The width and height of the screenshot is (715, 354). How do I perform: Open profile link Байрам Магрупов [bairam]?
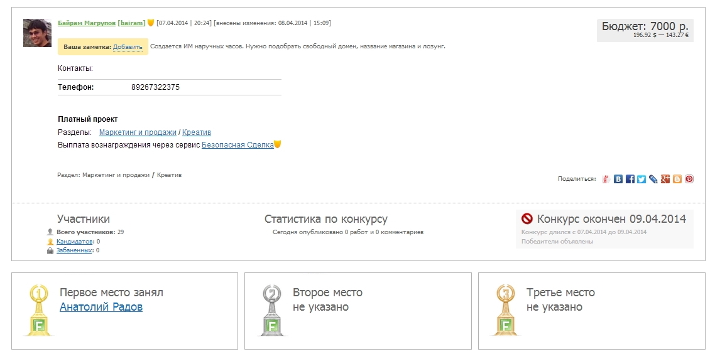[x=102, y=23]
